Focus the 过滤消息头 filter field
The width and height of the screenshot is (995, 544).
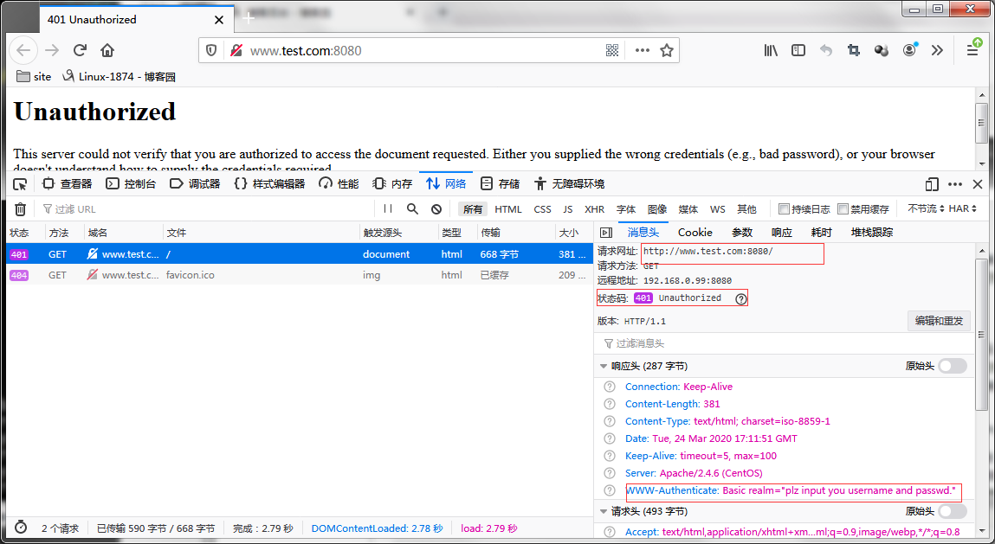tap(785, 343)
